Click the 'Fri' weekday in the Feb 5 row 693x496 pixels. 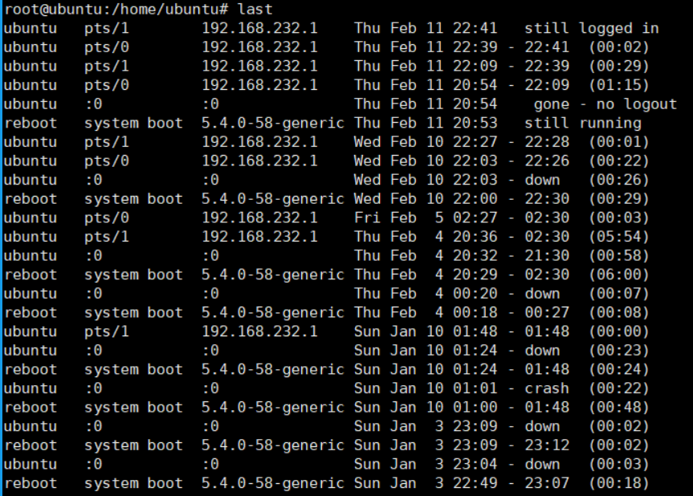tap(367, 218)
